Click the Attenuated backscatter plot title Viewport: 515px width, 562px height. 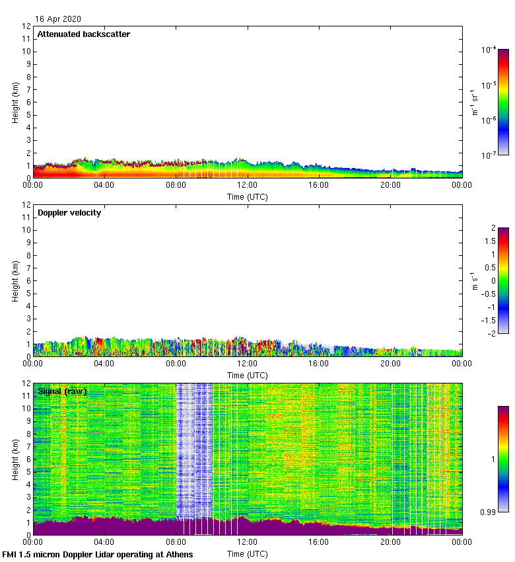(x=83, y=34)
